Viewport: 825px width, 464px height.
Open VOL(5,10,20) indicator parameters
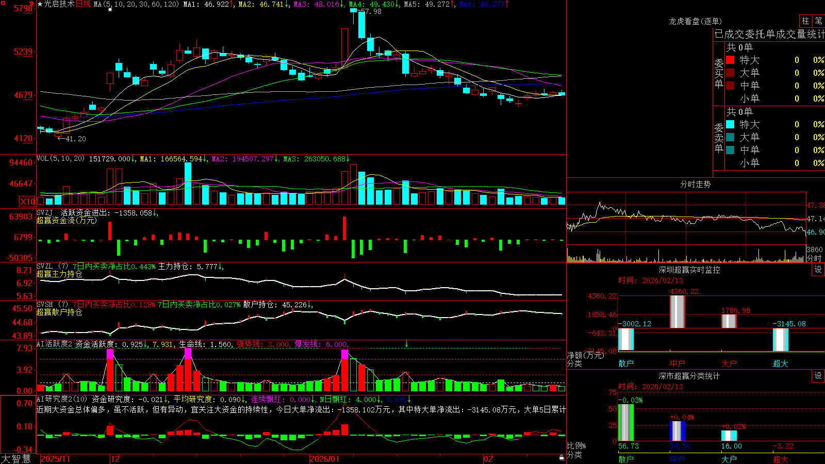[x=60, y=159]
